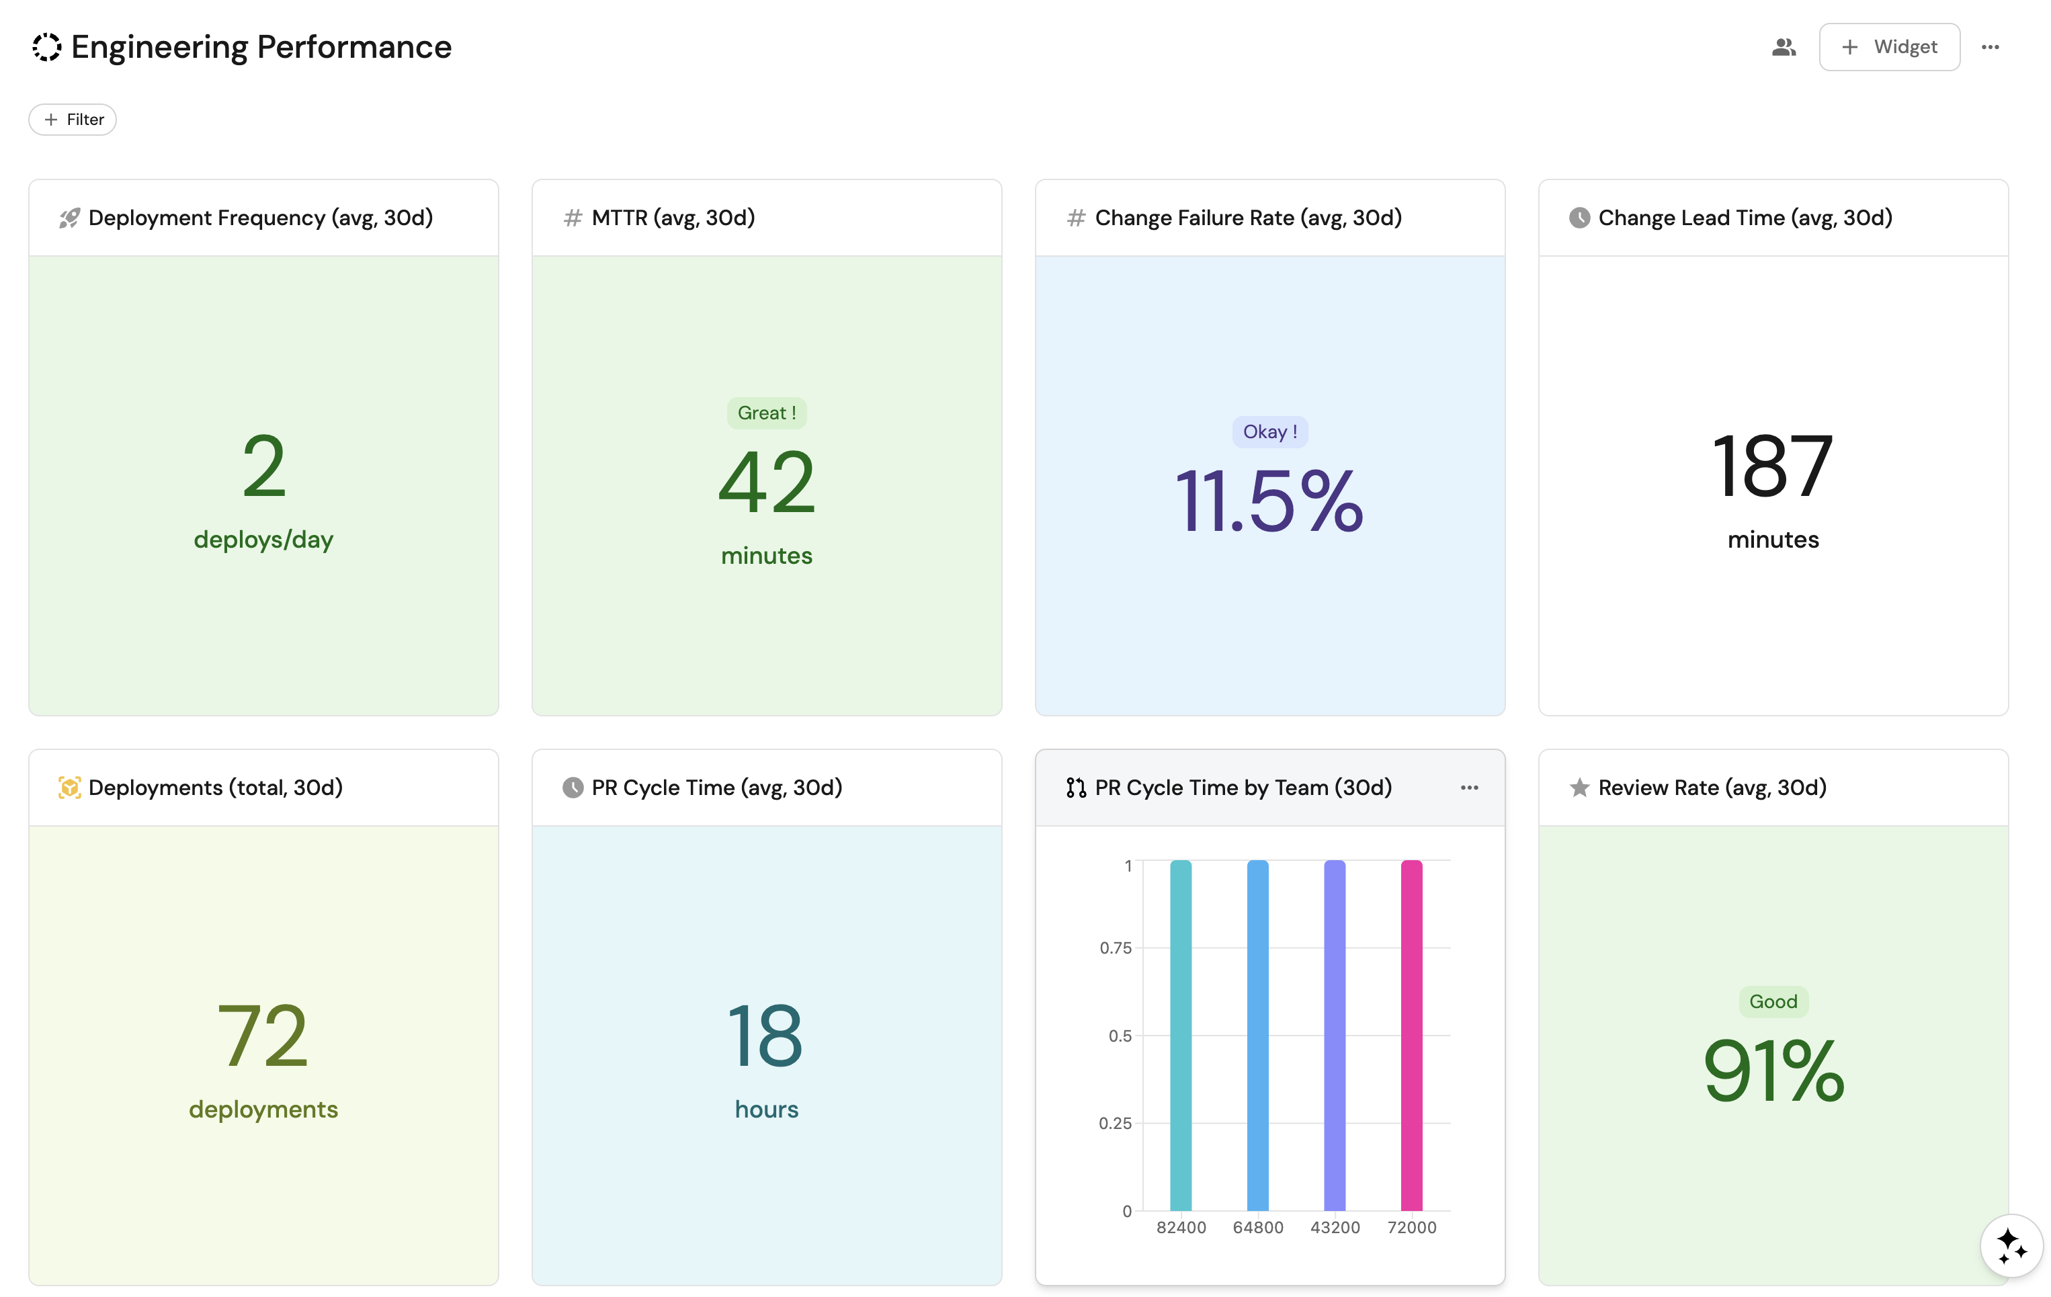This screenshot has height=1297, width=2051.
Task: Click the Add Widget button
Action: coord(1888,47)
